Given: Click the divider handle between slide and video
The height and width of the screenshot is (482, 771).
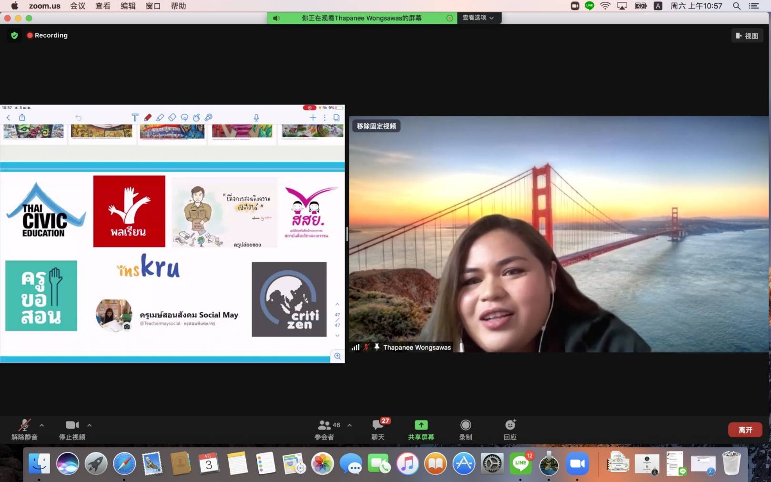Looking at the screenshot, I should 347,234.
